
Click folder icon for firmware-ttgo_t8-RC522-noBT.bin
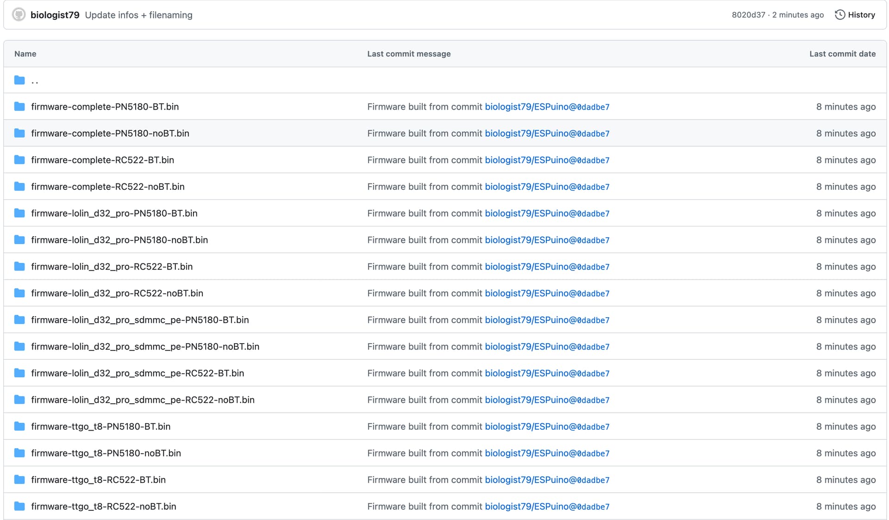click(19, 507)
